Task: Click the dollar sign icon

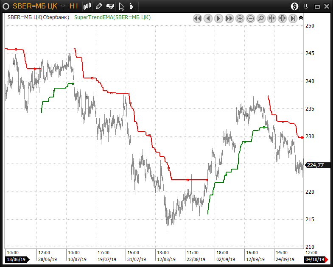Action: click(294, 6)
